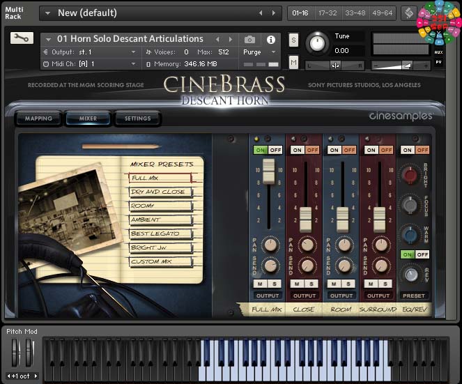Mute the Full Mix channel
Screen dimensions: 462x384
click(x=261, y=283)
